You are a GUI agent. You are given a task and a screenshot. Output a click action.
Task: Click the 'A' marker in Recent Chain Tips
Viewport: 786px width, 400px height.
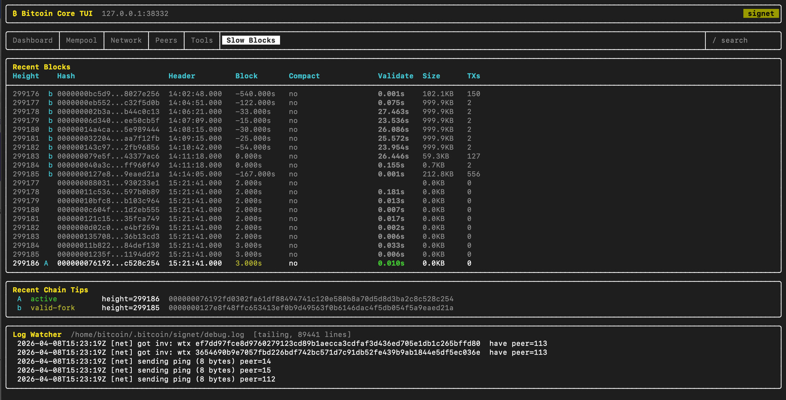click(x=19, y=299)
